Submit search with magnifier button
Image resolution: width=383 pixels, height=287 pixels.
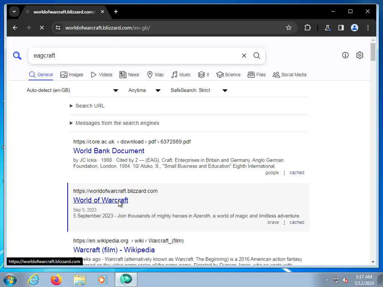tap(257, 56)
